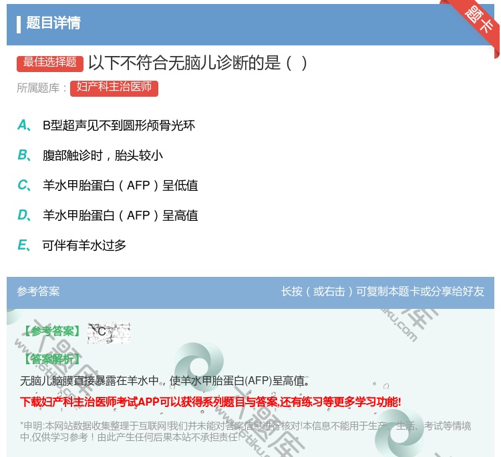This screenshot has height=457, width=501.
Task: Click the 参考答案 section header
Action: [x=38, y=291]
